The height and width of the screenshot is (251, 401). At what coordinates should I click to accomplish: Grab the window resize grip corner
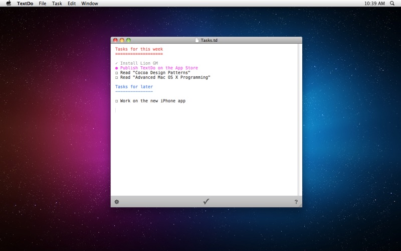tap(300, 205)
